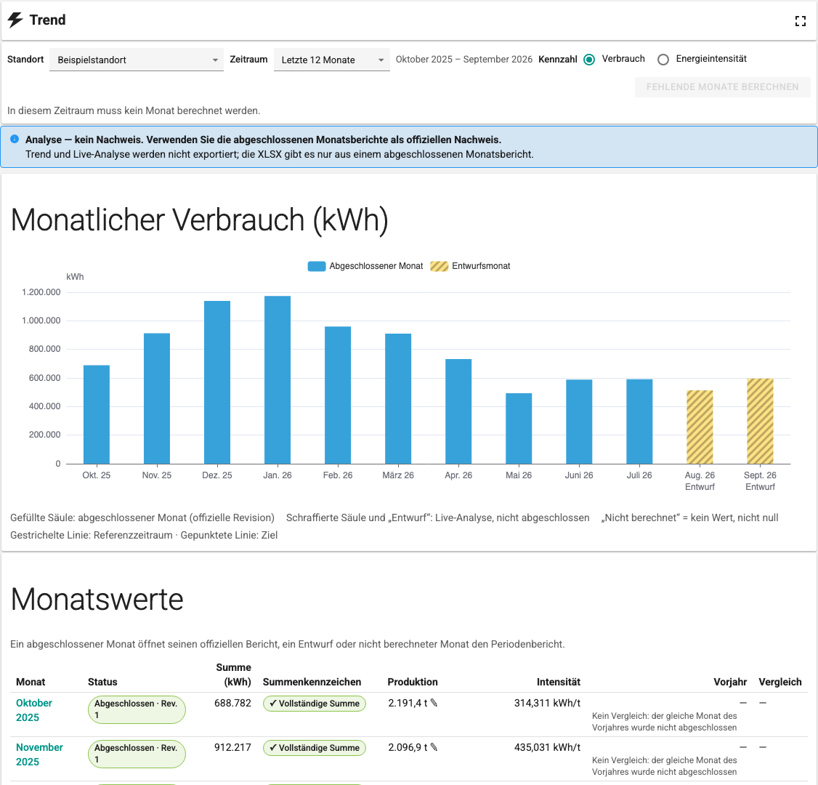Click the Intensität column header
Screen dimensions: 818x785
[x=559, y=682]
